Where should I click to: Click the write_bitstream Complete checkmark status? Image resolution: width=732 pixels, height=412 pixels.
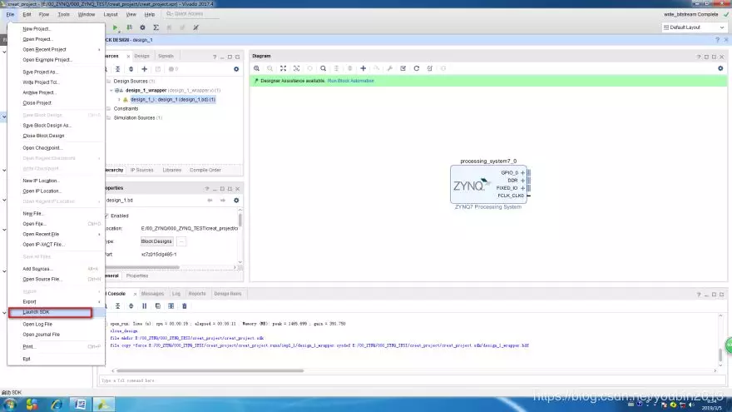726,14
